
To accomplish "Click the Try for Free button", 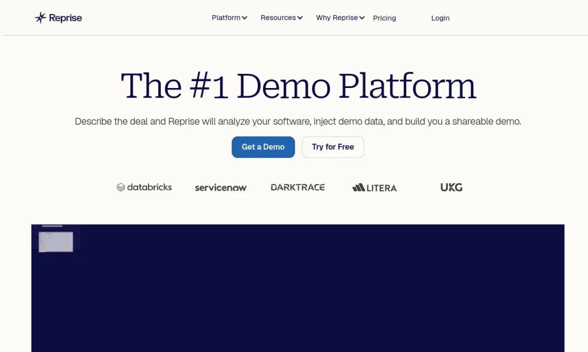I will click(333, 147).
